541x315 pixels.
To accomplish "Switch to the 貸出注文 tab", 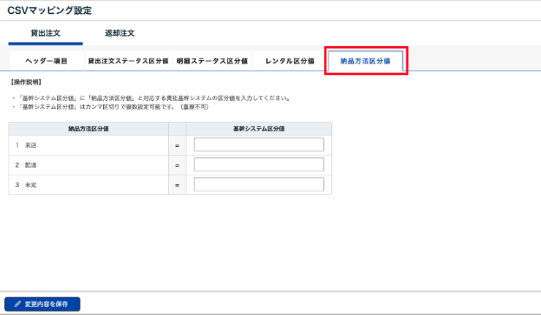I will [45, 34].
